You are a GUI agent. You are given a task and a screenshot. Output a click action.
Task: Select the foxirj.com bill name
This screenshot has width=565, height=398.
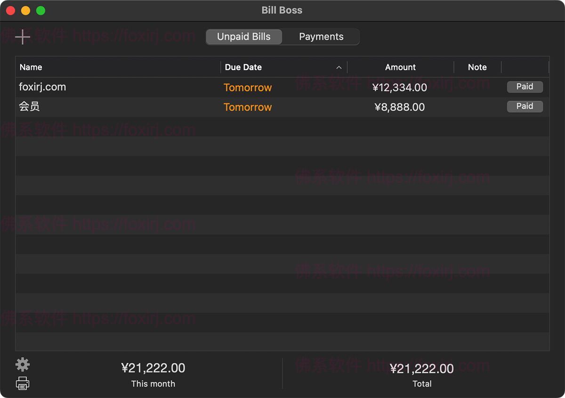coord(42,87)
